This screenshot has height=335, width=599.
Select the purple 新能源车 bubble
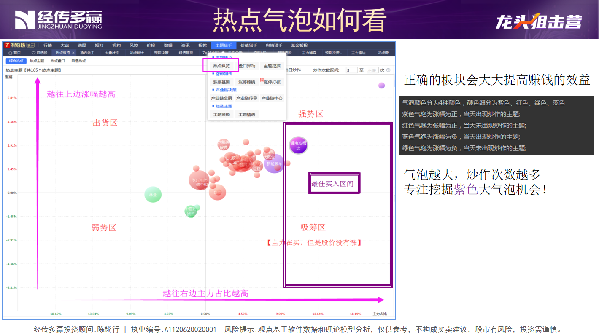[274, 163]
